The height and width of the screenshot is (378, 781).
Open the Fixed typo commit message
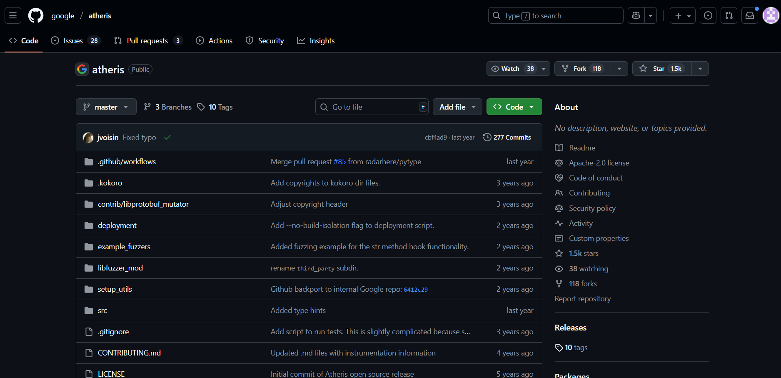tap(140, 138)
